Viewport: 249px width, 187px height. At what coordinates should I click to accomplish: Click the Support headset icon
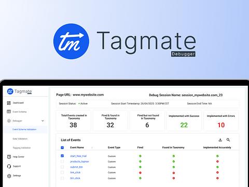coord(9,166)
